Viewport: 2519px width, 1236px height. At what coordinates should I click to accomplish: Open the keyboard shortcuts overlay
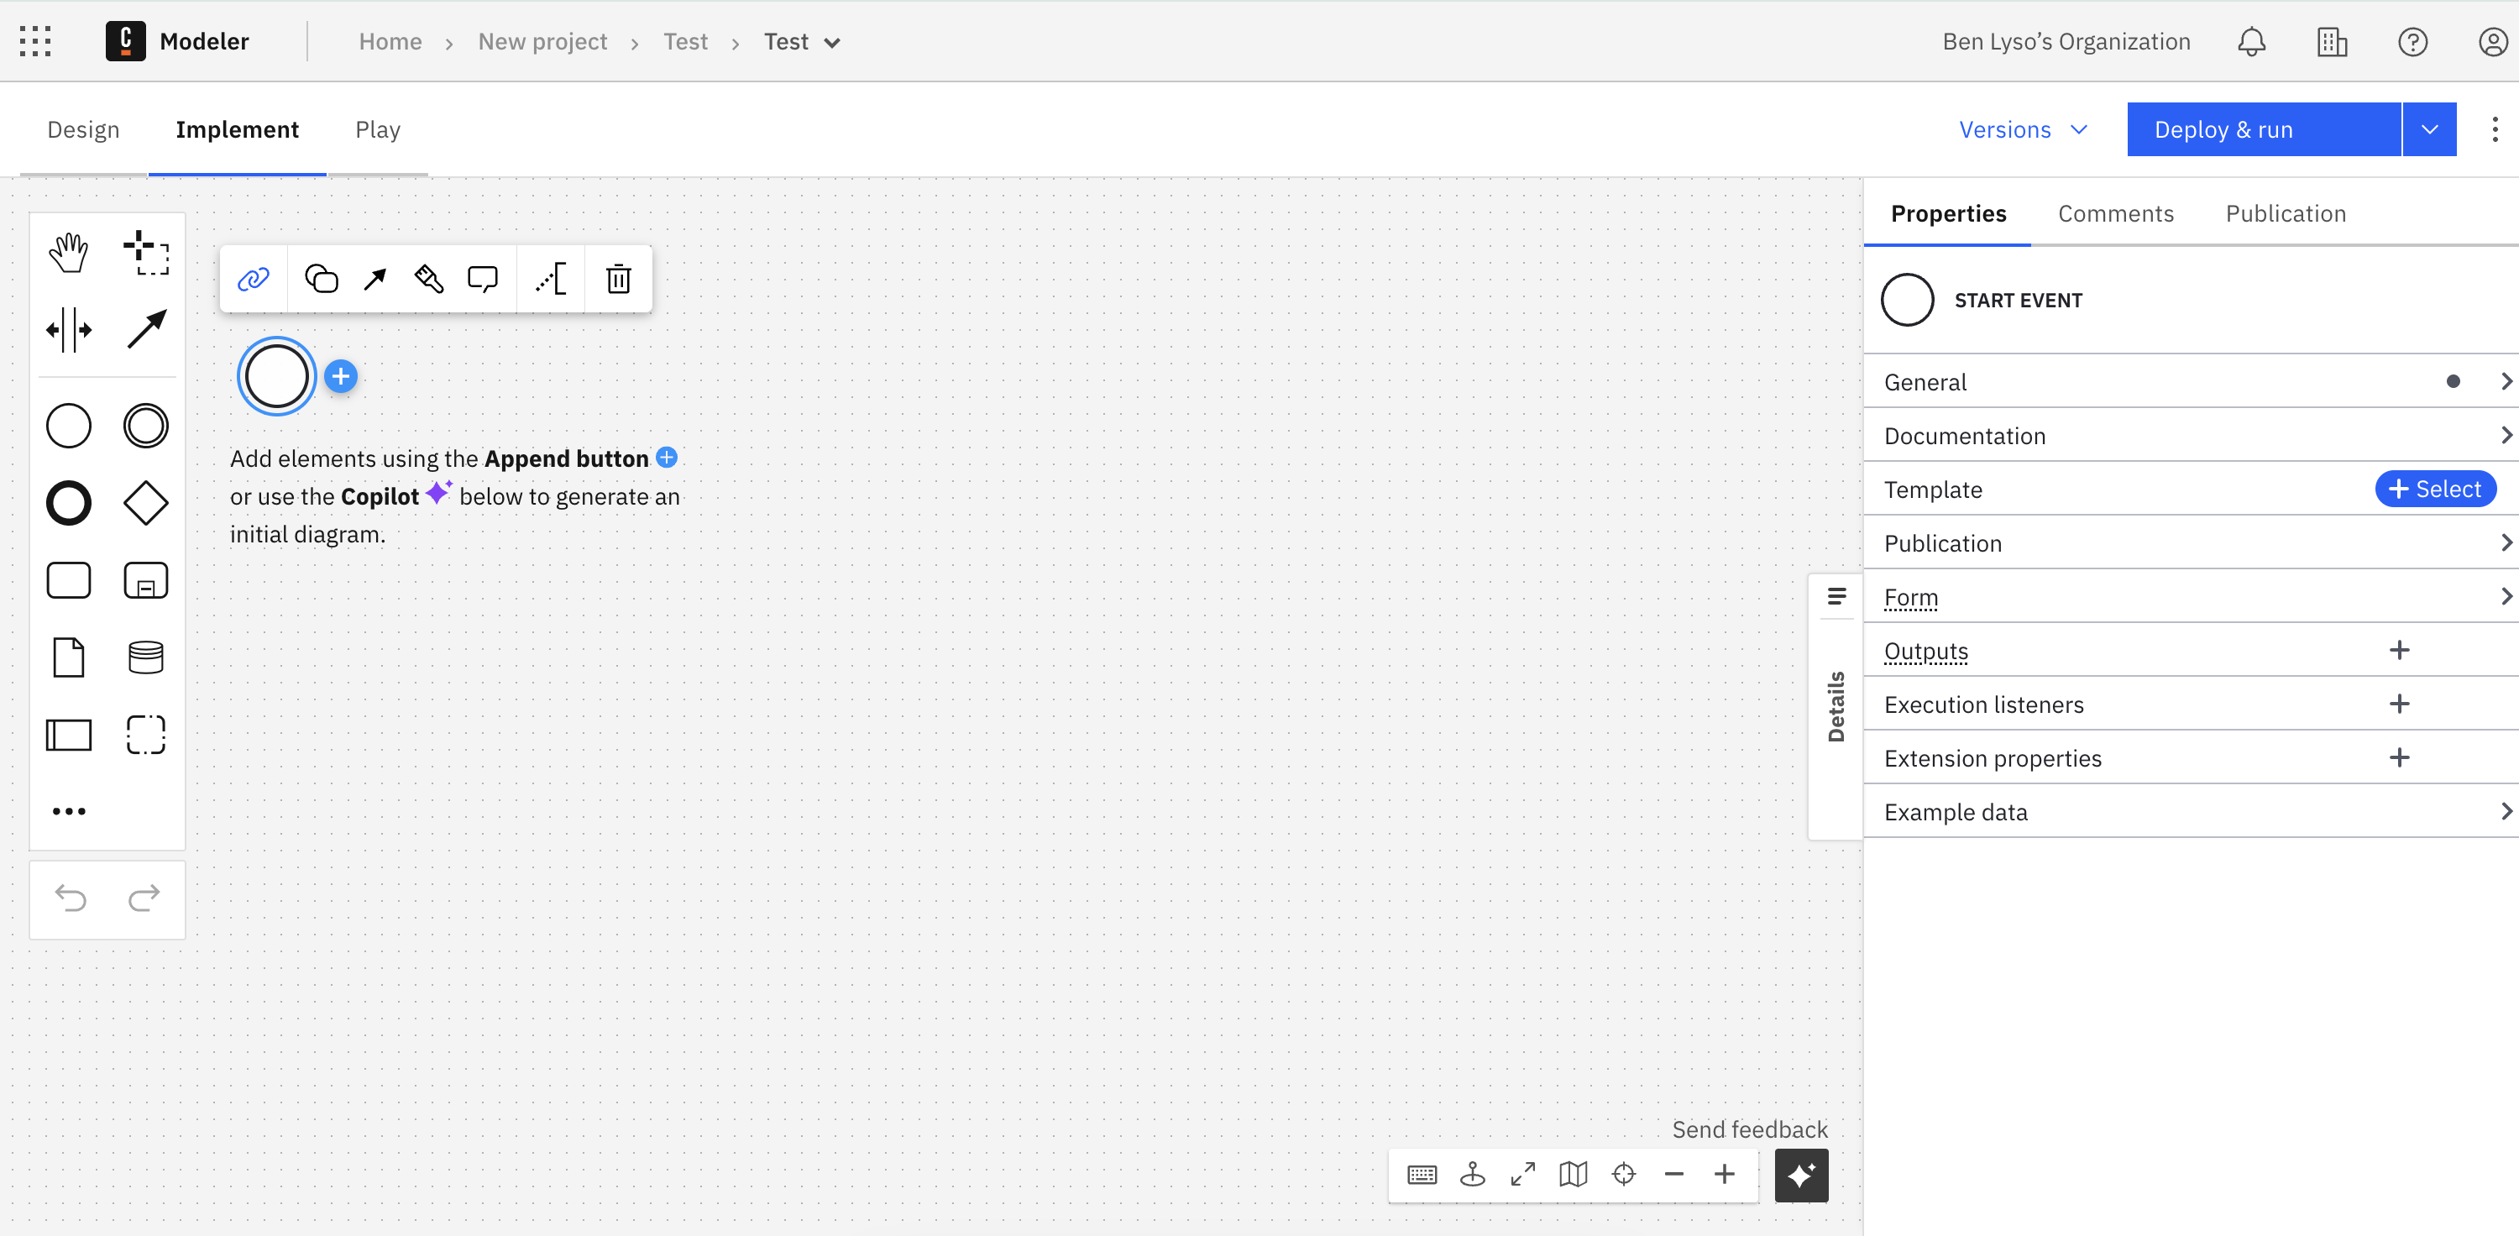1422,1176
